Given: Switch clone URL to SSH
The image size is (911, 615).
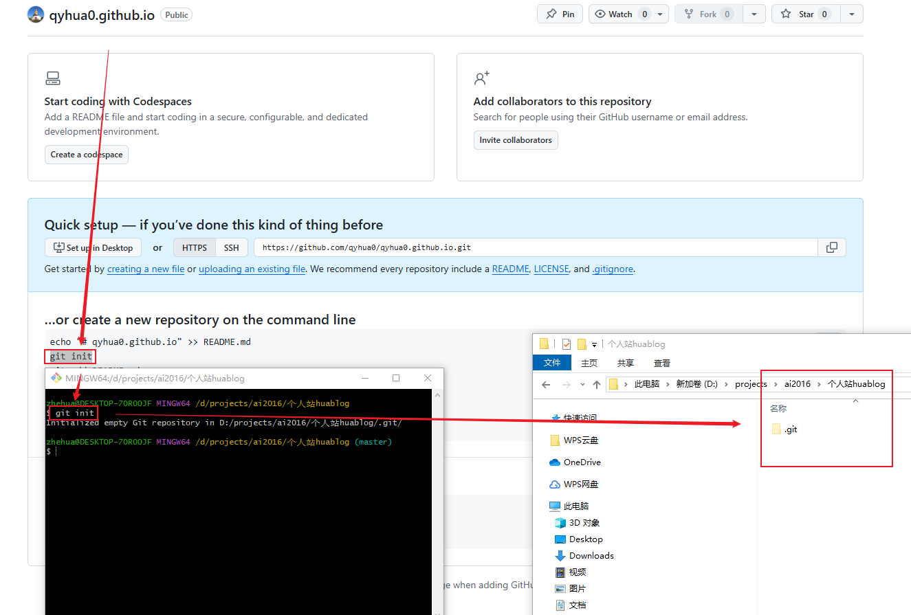Looking at the screenshot, I should (x=232, y=247).
